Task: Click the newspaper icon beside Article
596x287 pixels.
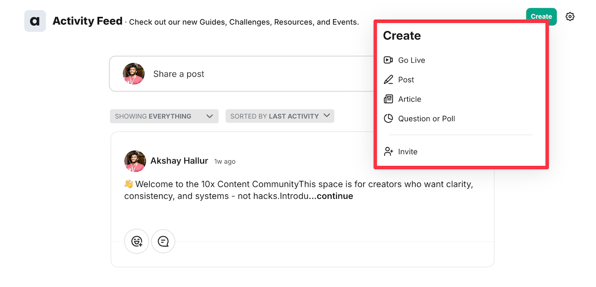Action: coord(388,99)
